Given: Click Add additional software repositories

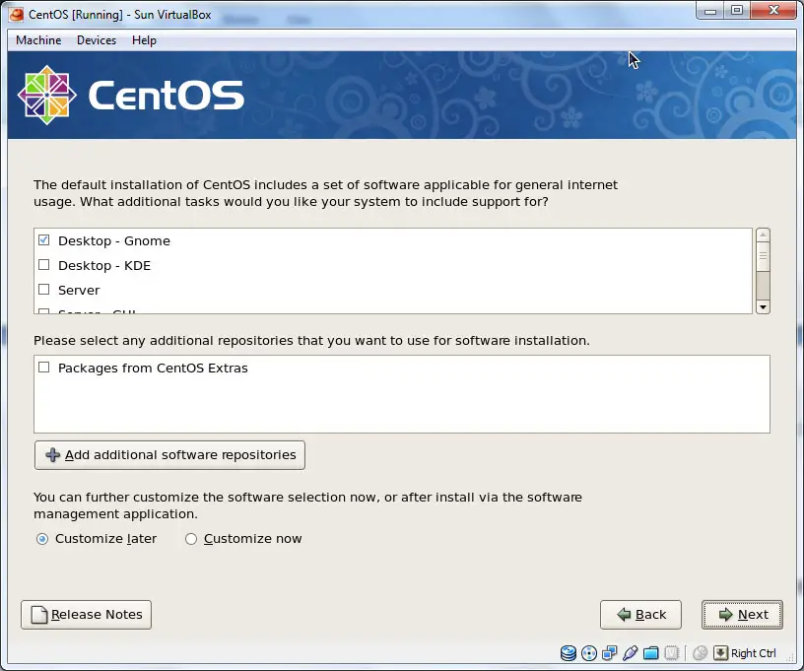Looking at the screenshot, I should [169, 455].
